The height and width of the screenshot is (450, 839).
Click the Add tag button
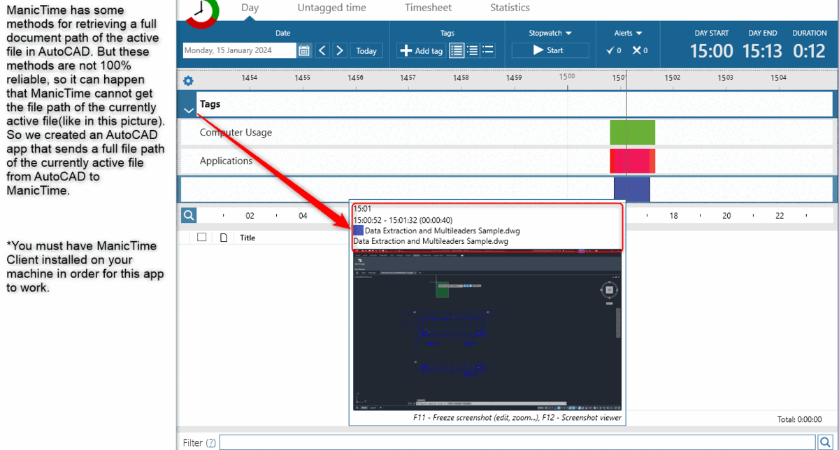(x=422, y=50)
